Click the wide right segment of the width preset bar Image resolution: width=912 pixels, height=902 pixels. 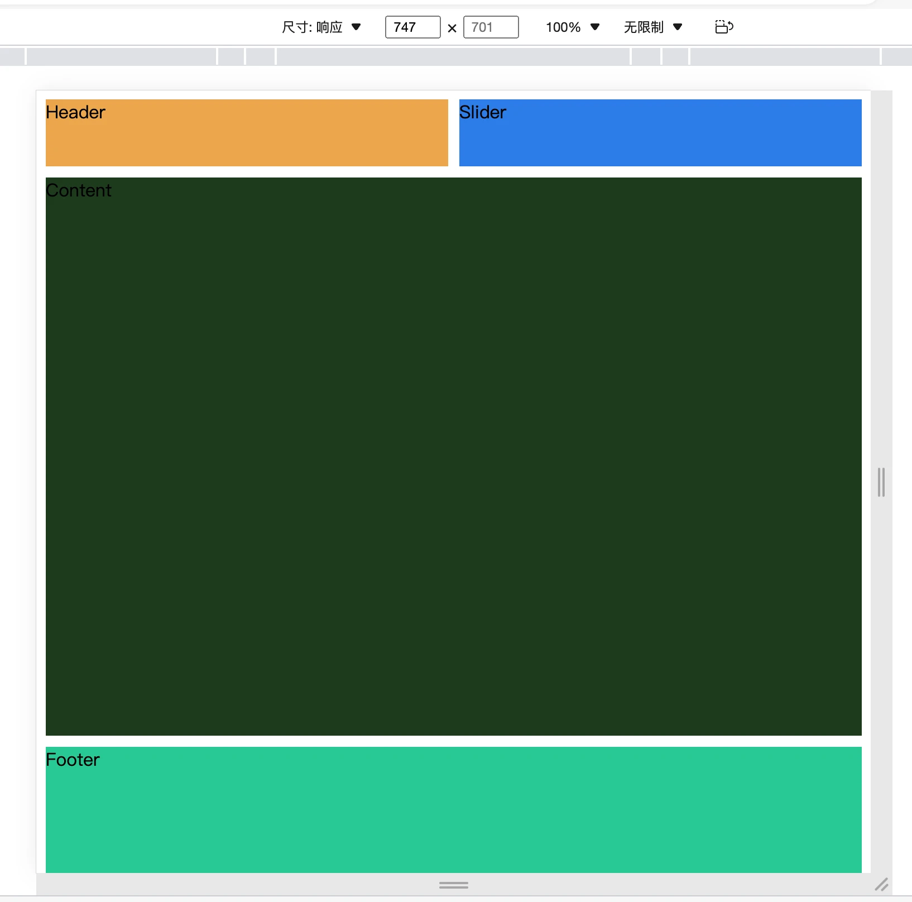pos(785,56)
